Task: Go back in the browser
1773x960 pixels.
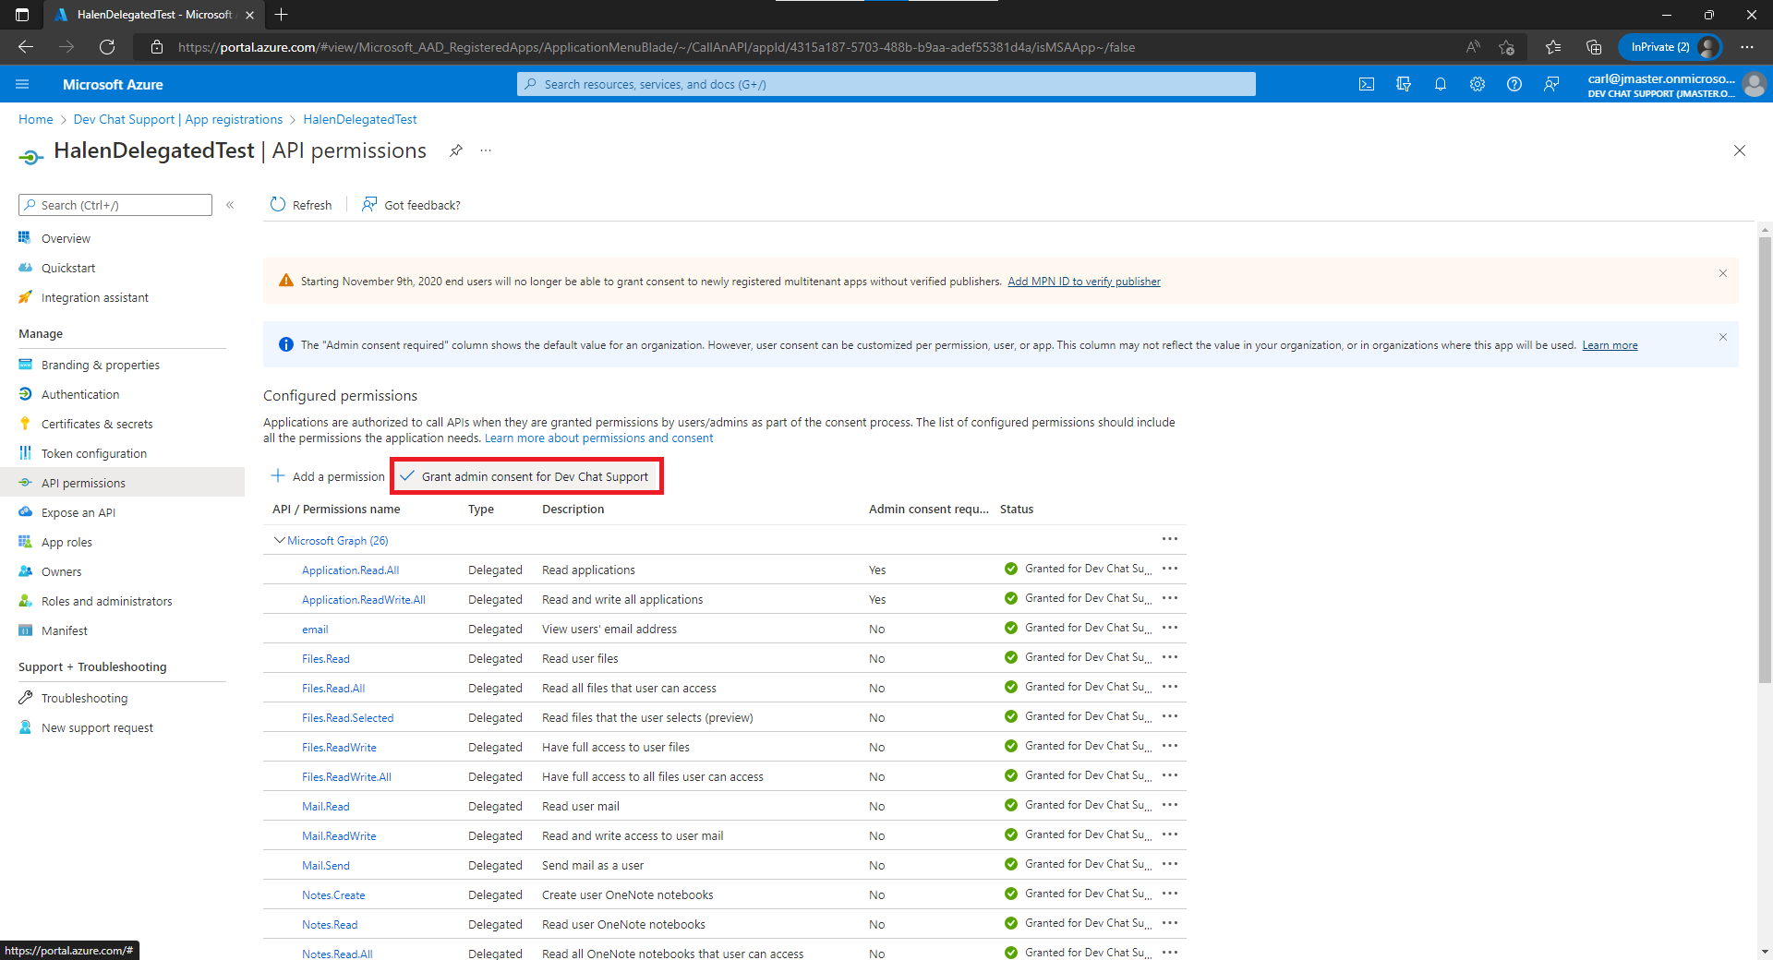Action: tap(26, 47)
